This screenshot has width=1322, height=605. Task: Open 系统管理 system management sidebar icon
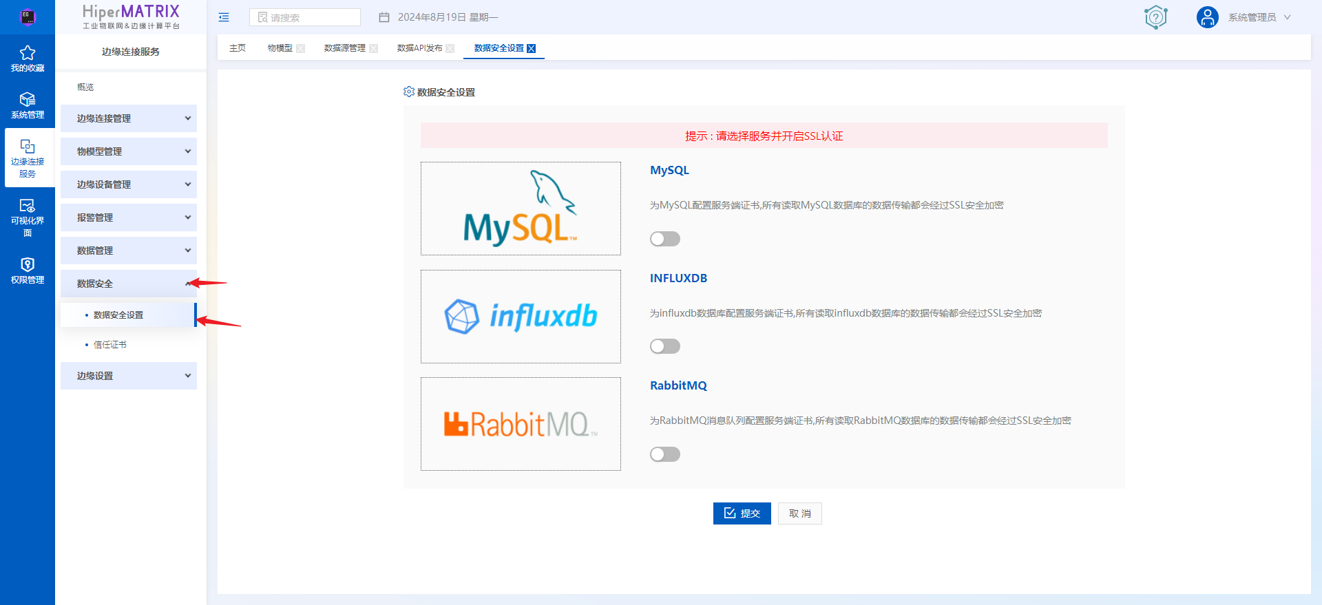[28, 105]
